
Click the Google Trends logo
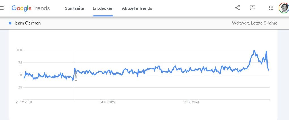[31, 8]
